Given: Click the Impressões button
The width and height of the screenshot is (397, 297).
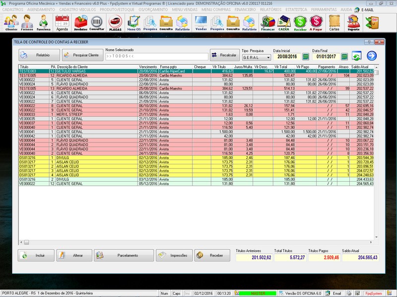Looking at the screenshot, I should 174,255.
